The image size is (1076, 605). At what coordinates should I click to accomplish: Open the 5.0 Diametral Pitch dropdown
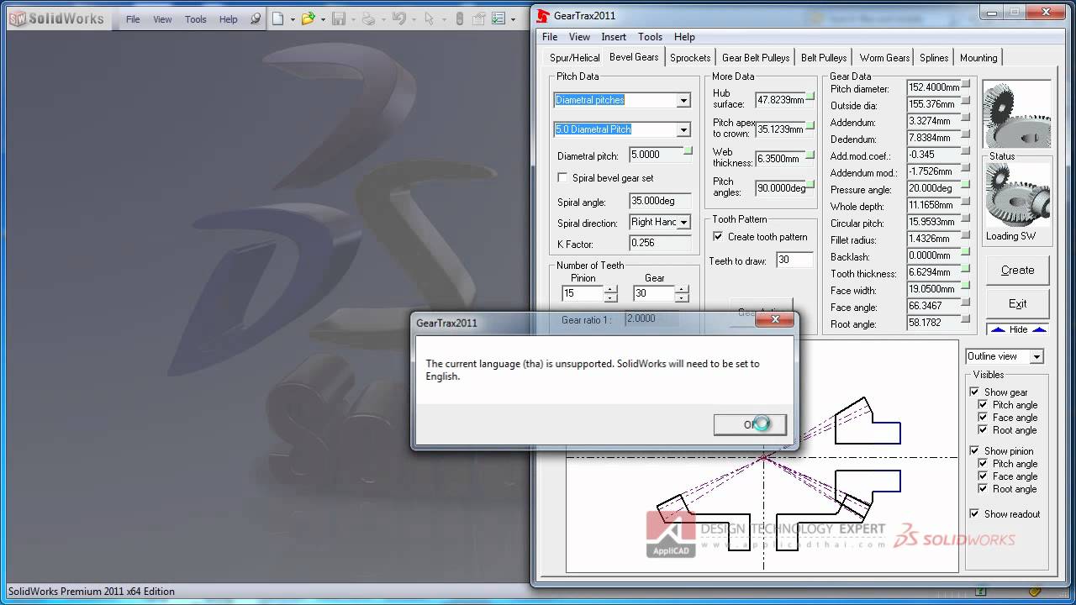tap(683, 129)
